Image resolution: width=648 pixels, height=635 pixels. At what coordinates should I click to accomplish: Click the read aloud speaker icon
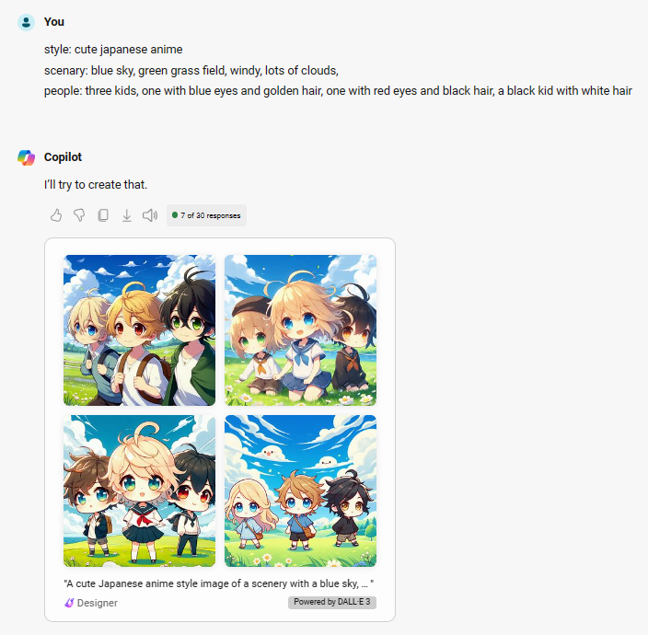pyautogui.click(x=150, y=215)
